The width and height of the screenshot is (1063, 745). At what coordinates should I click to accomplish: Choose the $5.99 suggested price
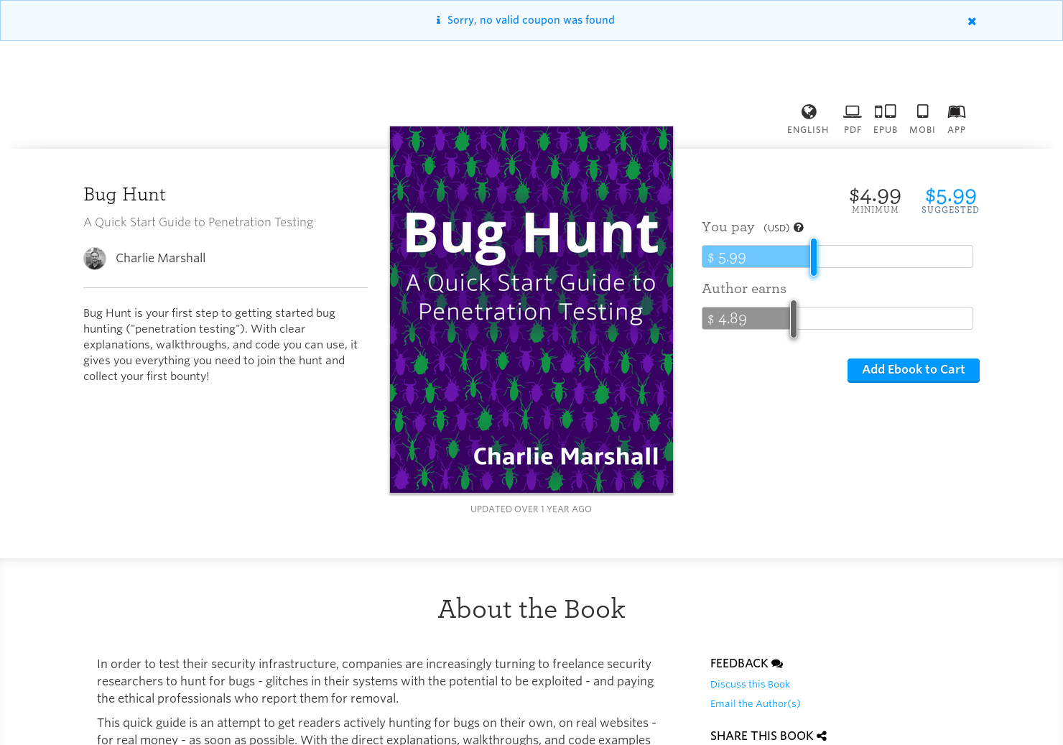coord(950,200)
